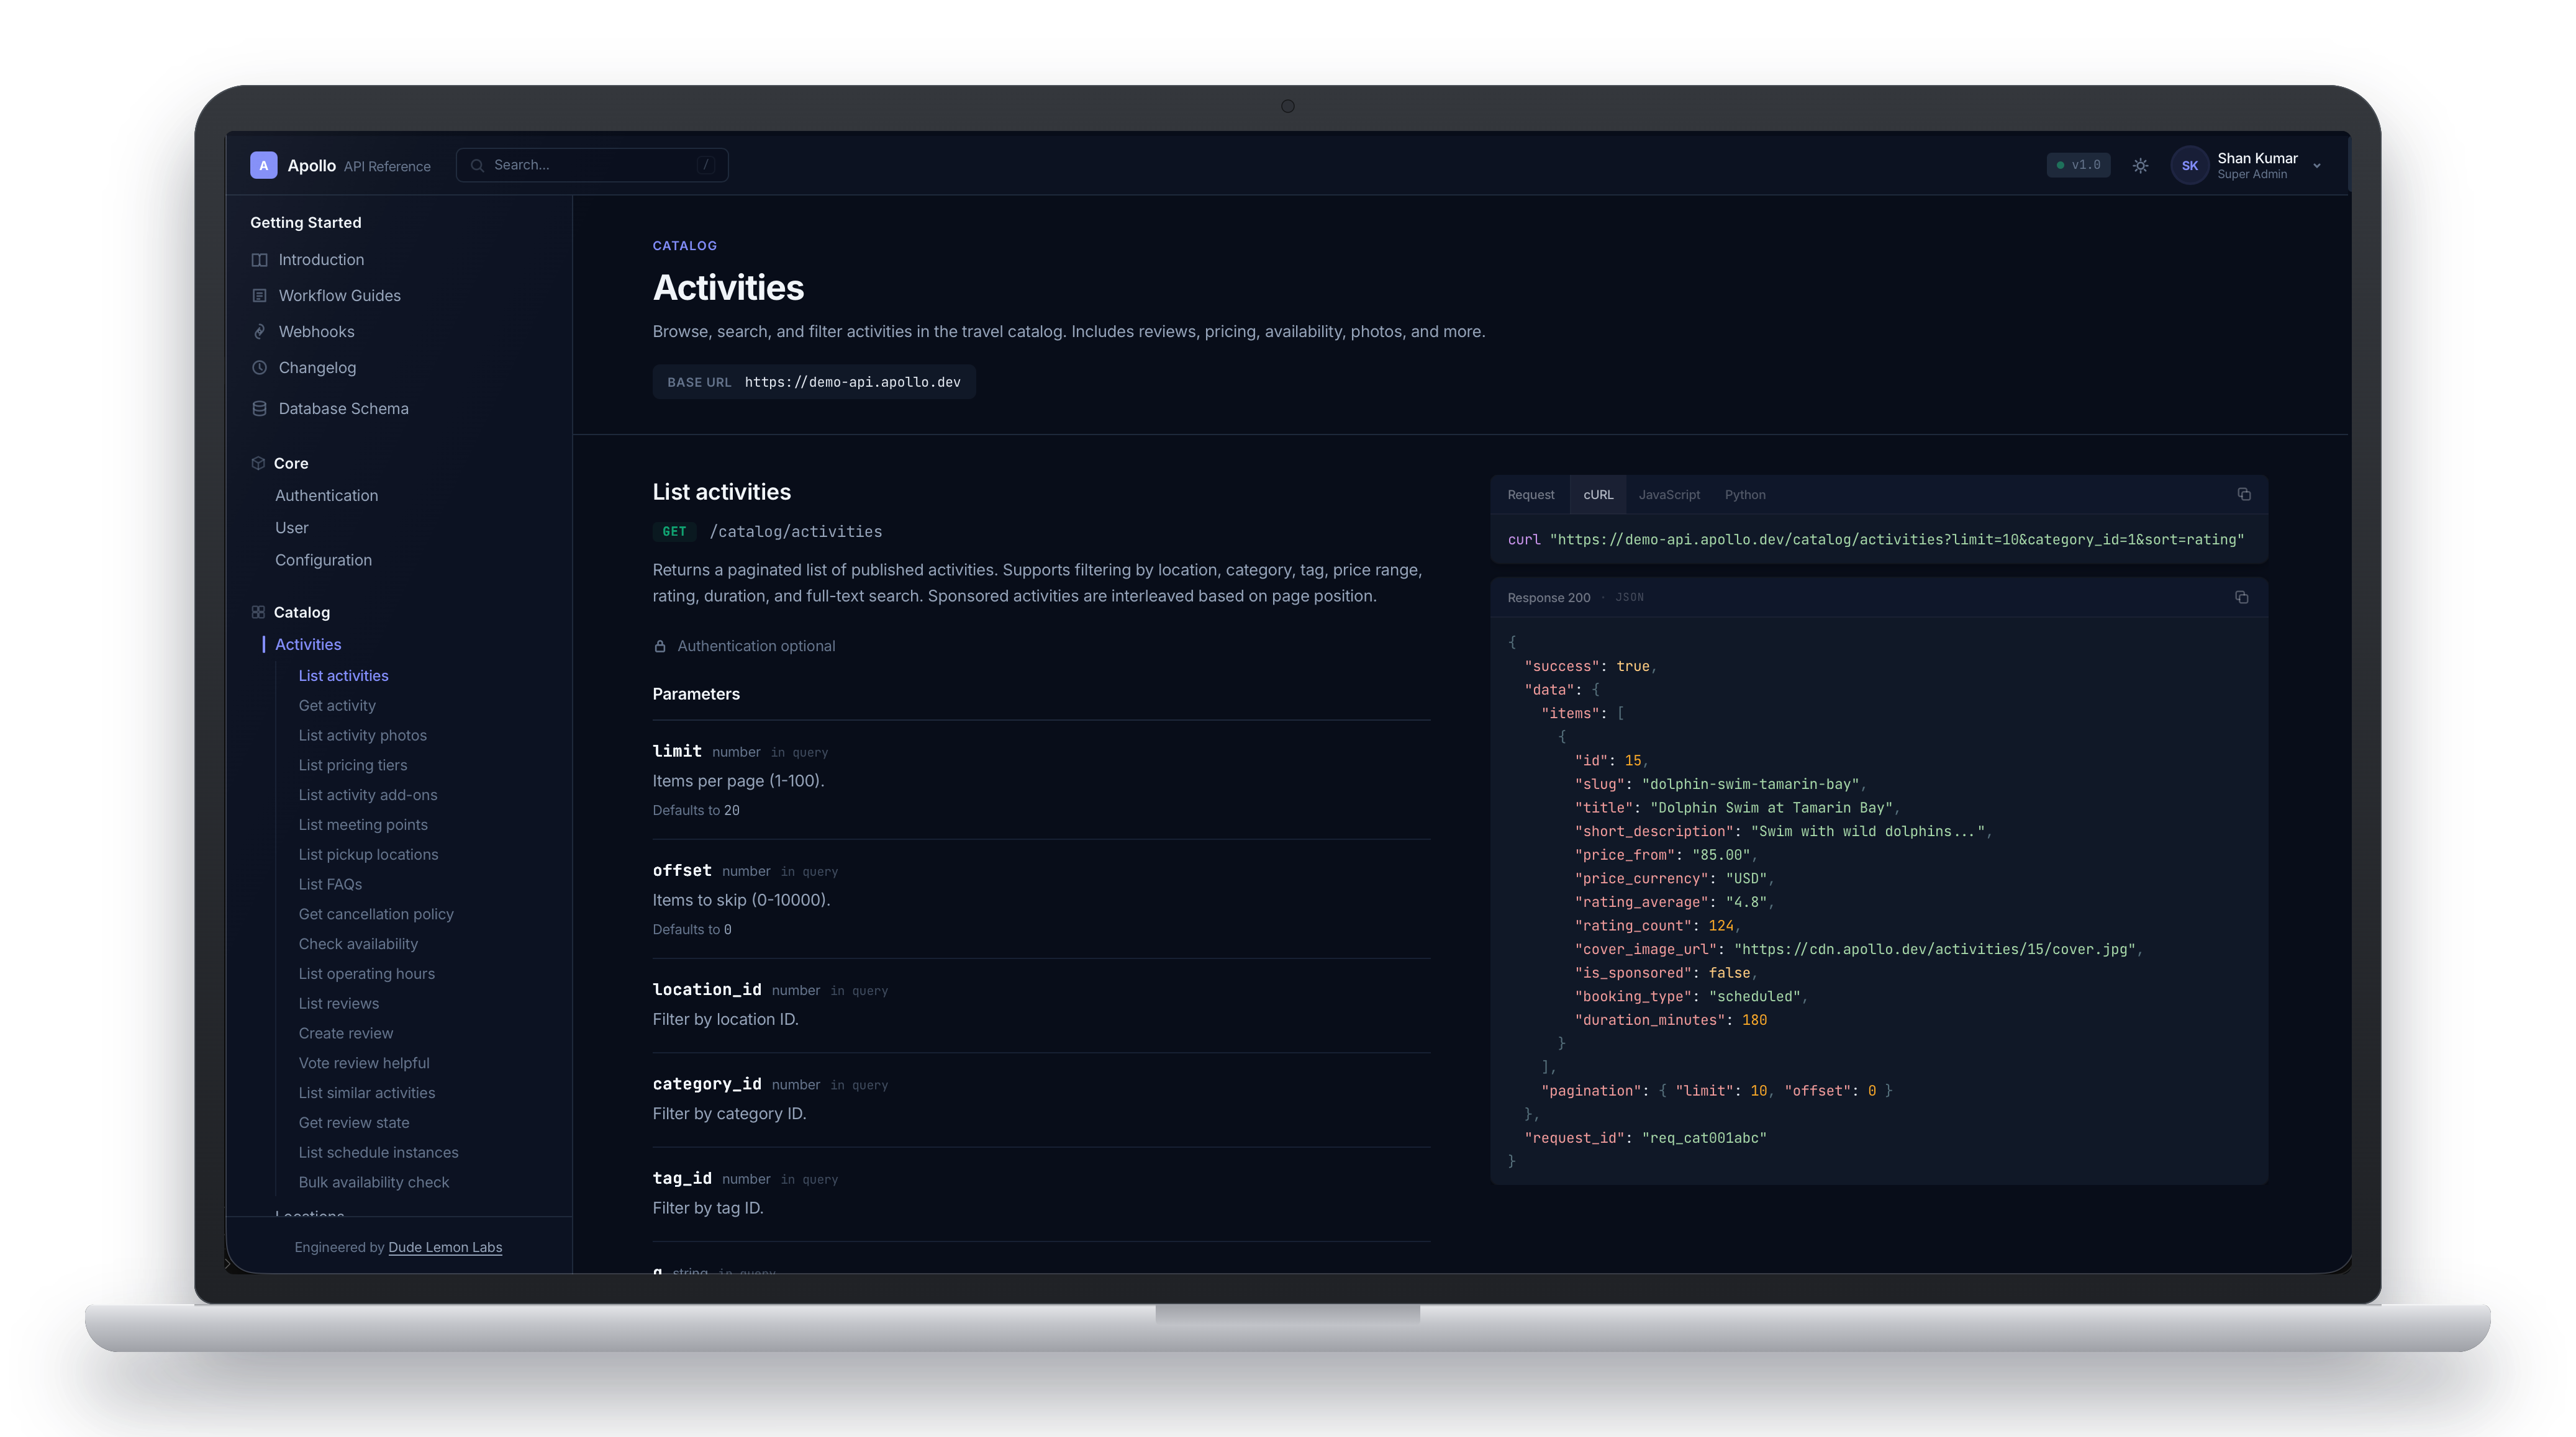The height and width of the screenshot is (1437, 2576).
Task: Focus the Search input field
Action: pyautogui.click(x=592, y=165)
